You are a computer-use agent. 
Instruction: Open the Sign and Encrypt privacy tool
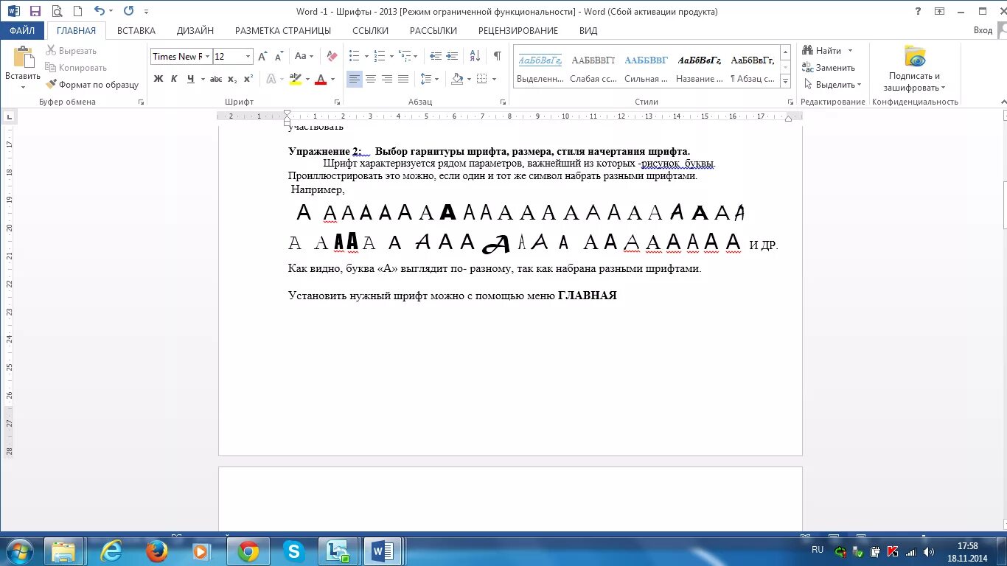[915, 69]
